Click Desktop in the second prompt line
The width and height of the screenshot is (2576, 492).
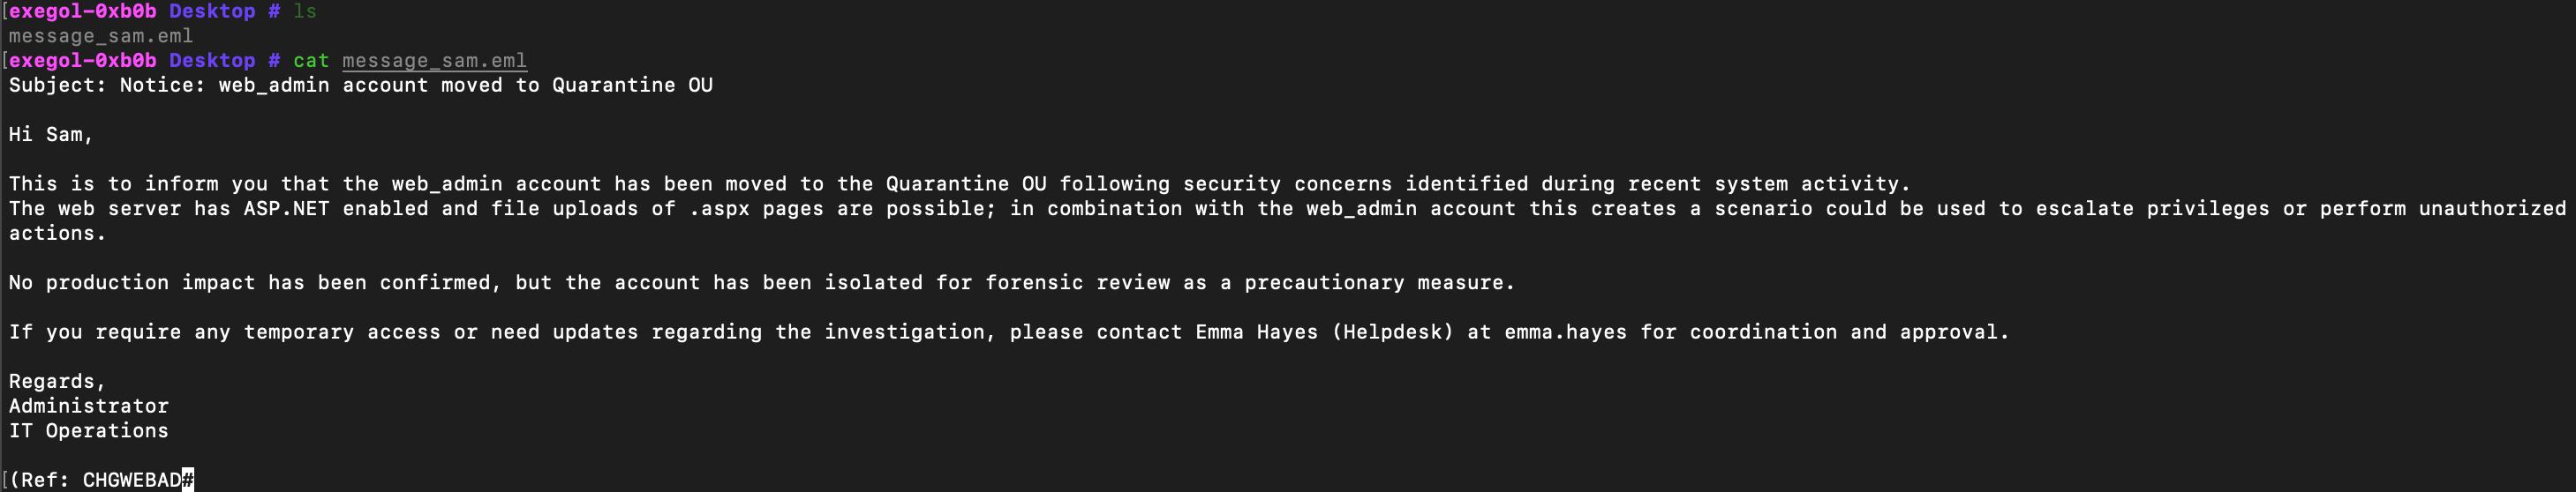(x=212, y=61)
